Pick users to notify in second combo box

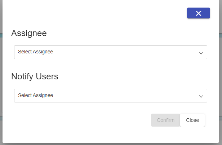110,96
